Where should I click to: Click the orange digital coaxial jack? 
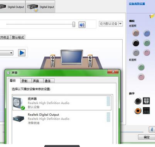[138, 111]
